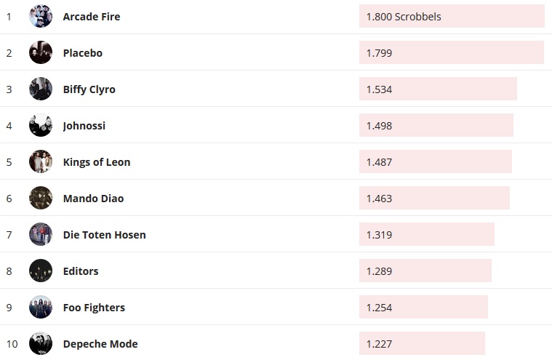Viewport: 552px width, 360px height.
Task: Click Placebo's 1.799 scrobble bar
Action: coord(451,52)
